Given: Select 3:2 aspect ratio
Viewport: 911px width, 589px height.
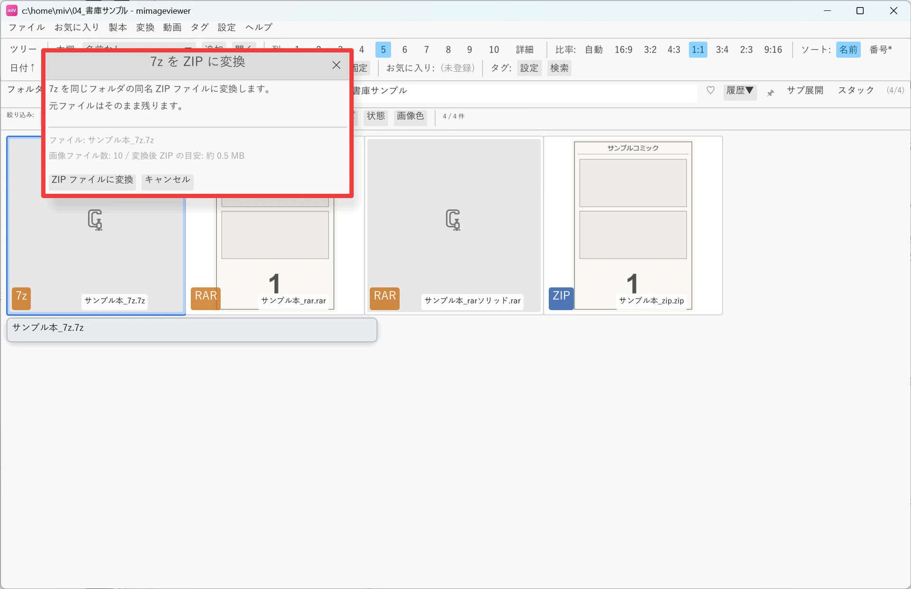Looking at the screenshot, I should click(x=650, y=49).
